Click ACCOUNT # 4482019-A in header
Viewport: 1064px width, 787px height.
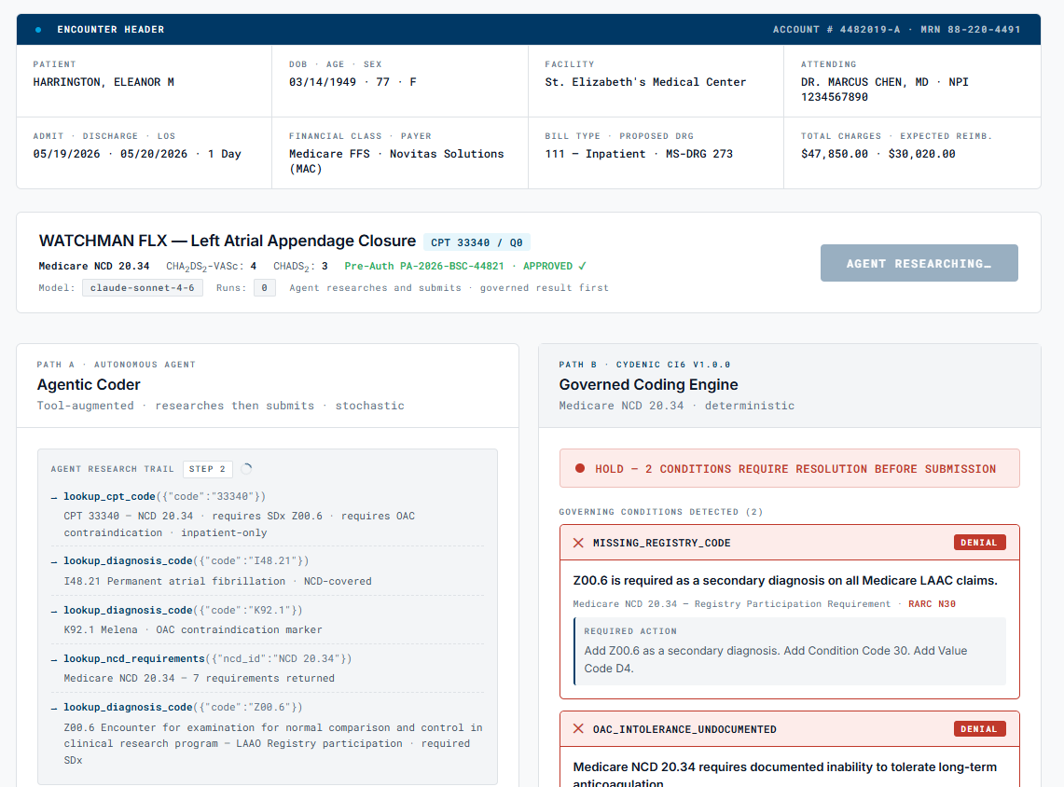[x=836, y=30]
